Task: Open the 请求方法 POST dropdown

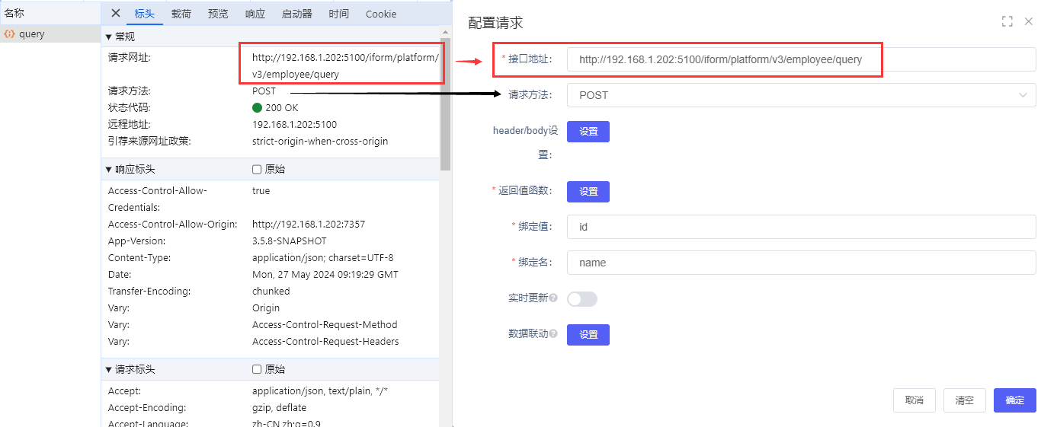Action: coord(801,95)
